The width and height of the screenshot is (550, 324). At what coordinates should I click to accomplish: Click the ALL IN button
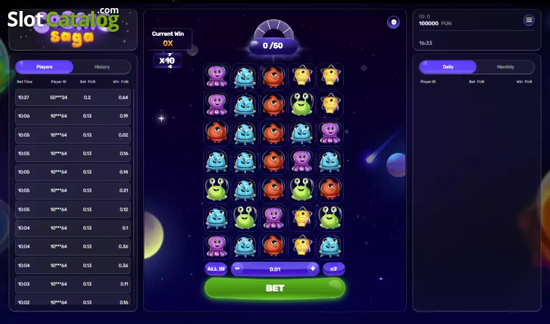tap(215, 269)
